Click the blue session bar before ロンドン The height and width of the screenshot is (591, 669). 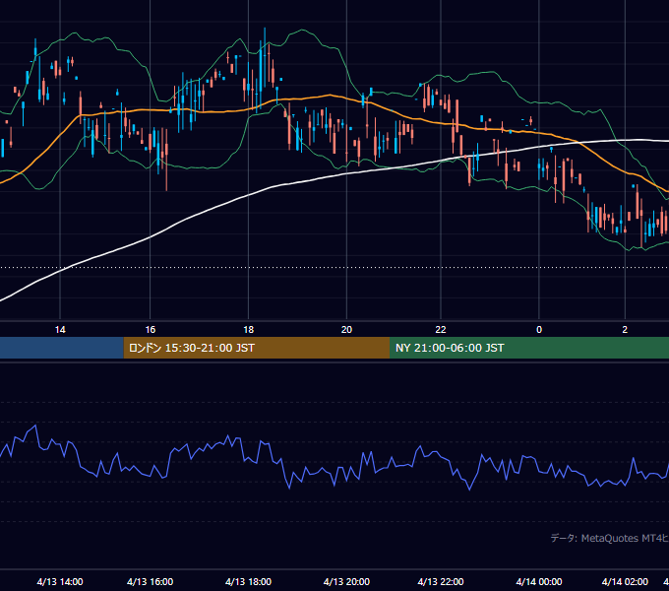pos(62,348)
